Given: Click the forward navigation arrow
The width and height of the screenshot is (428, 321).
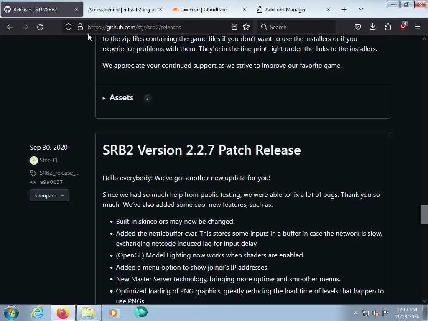Looking at the screenshot, I should click(x=25, y=27).
